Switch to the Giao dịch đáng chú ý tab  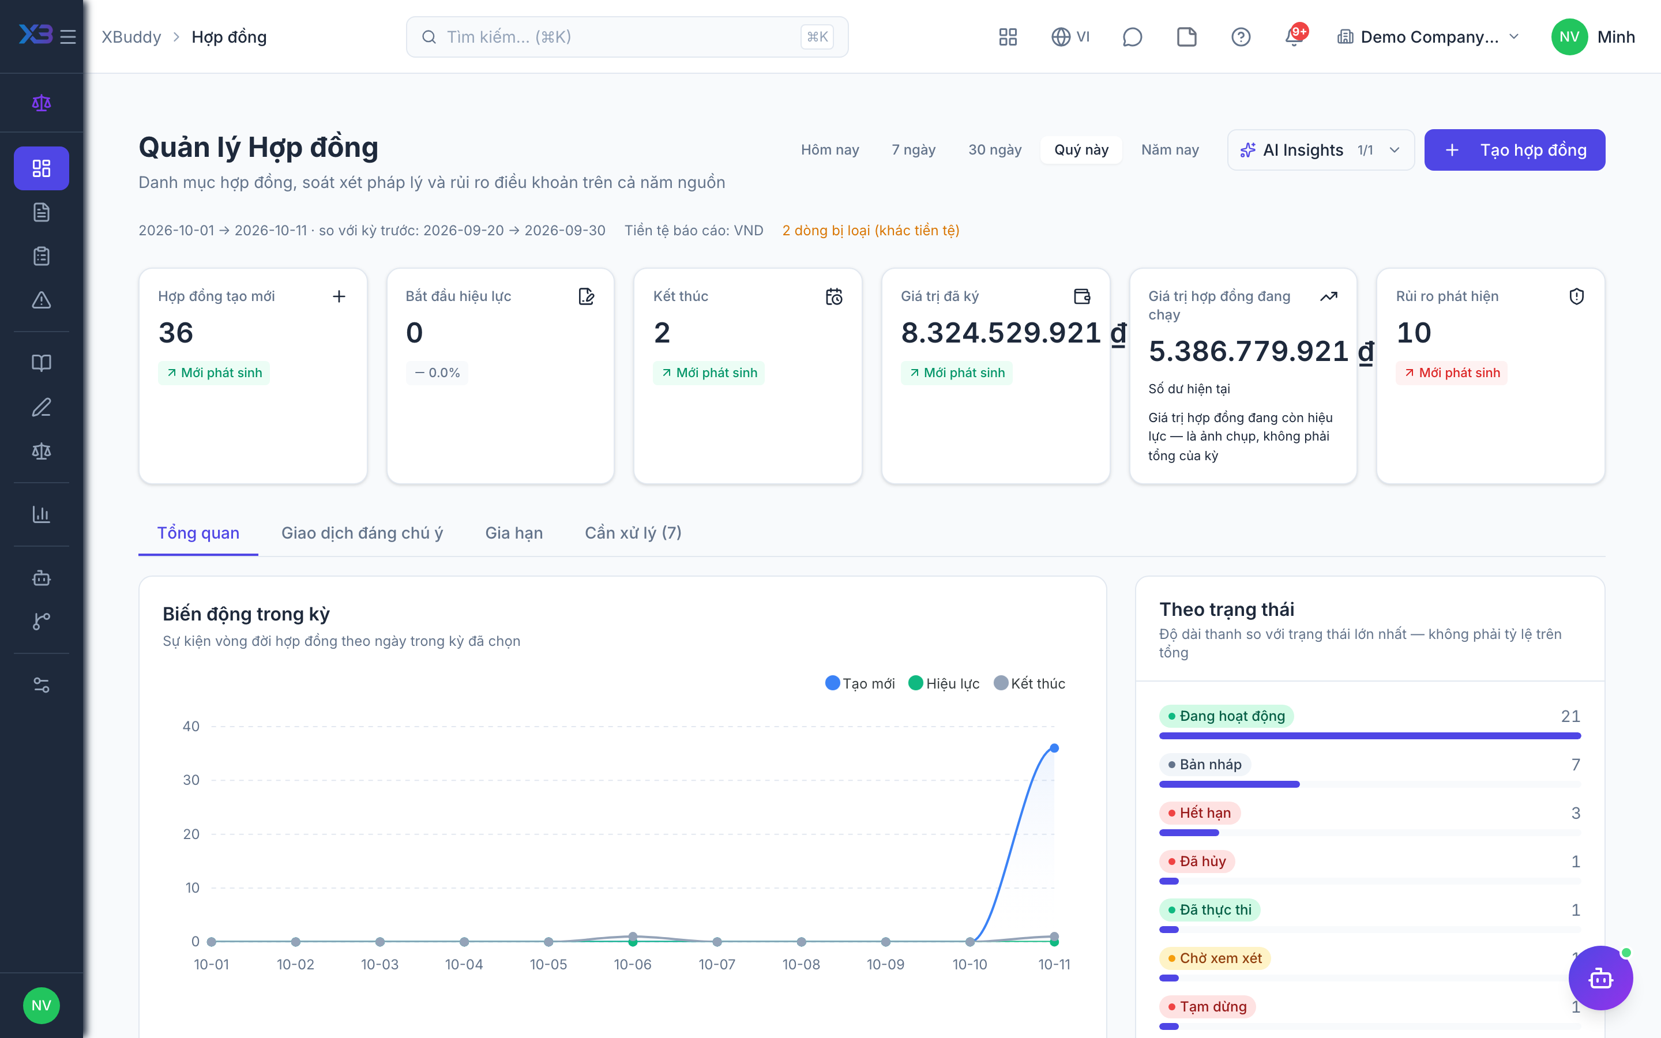[362, 533]
